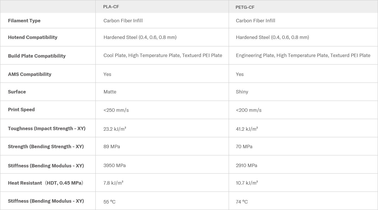Select the <250 mm/s print speed cell
This screenshot has width=378, height=210.
116,110
